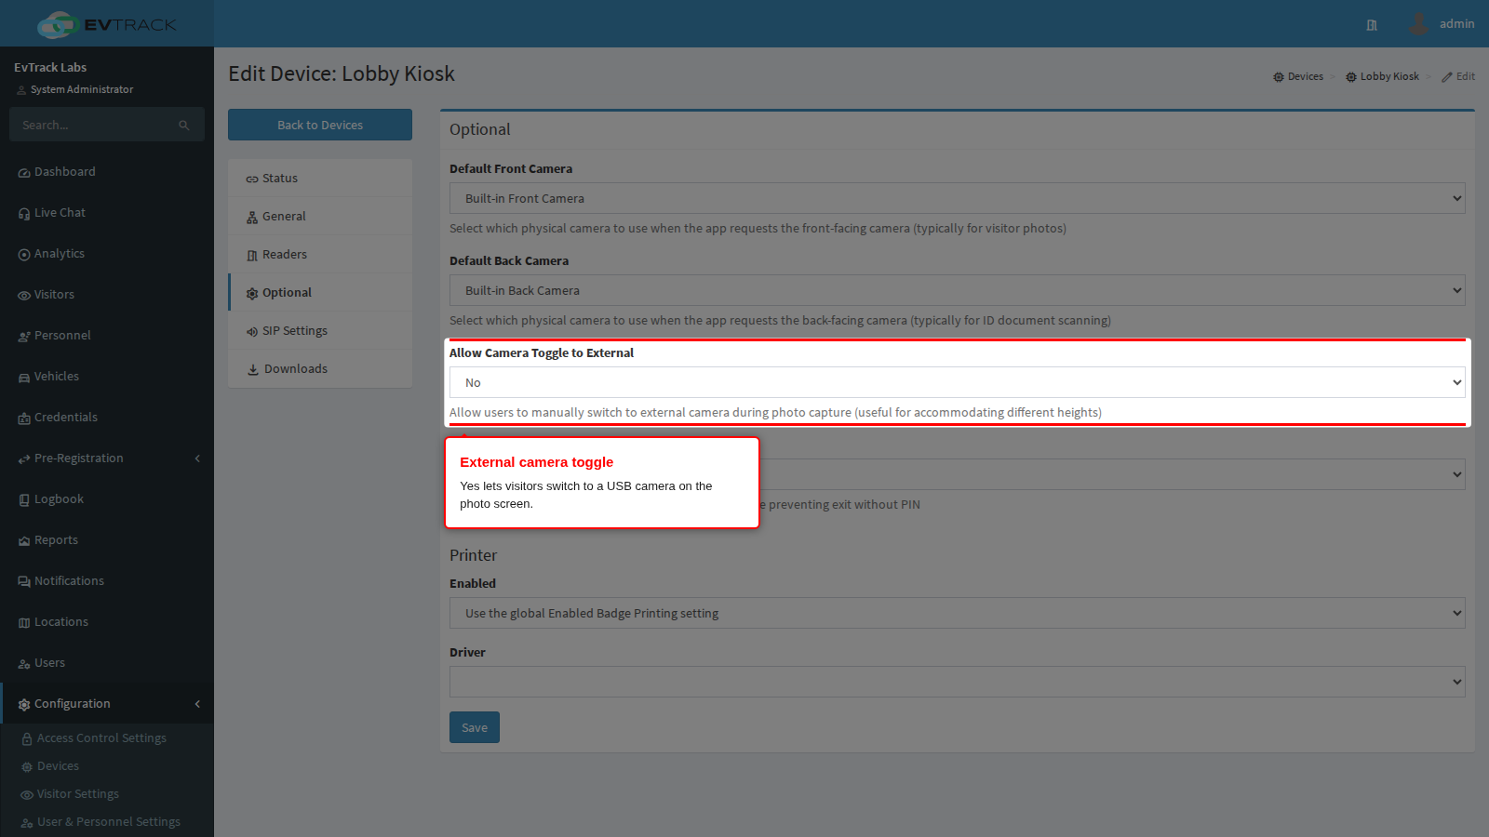Switch to the SIP Settings tab

pos(320,331)
